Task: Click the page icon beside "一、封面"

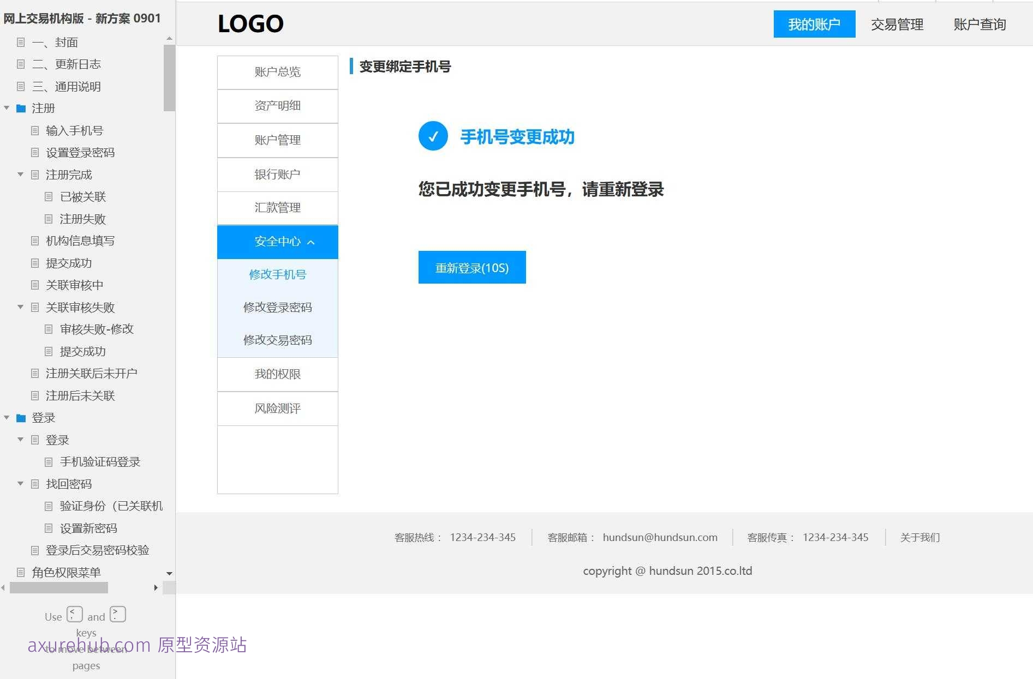Action: [20, 42]
